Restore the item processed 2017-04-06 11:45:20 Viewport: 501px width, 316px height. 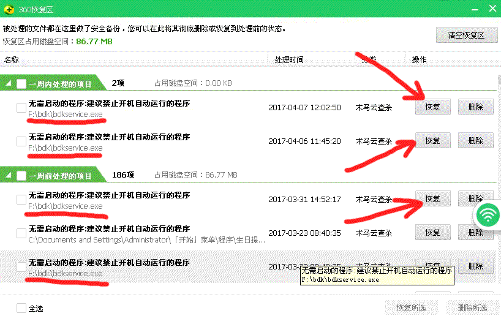point(433,141)
